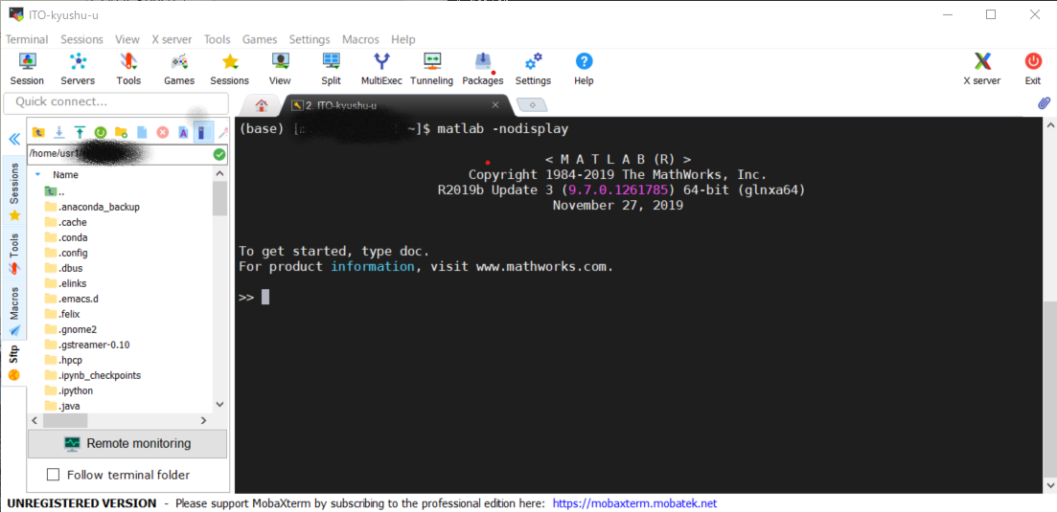Viewport: 1057px width, 512px height.
Task: Launch the X server toolbar button
Action: 981,69
